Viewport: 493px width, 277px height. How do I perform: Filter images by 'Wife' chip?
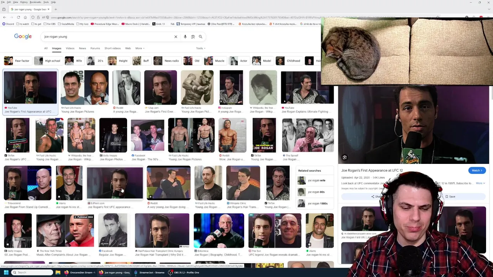pyautogui.click(x=74, y=61)
